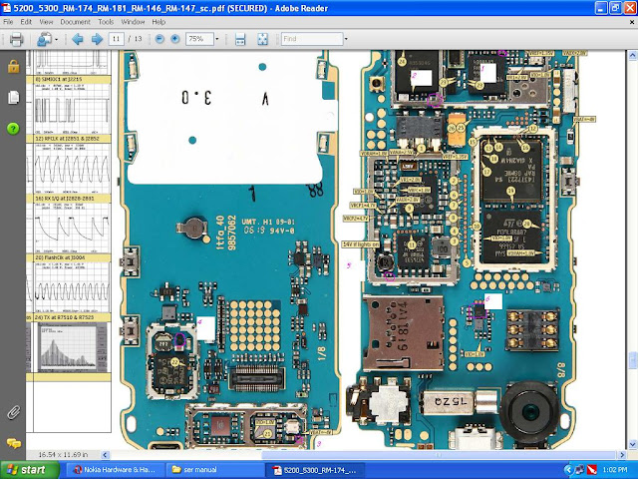Click the '24) TX at R7510 & R7525' label

point(64,317)
